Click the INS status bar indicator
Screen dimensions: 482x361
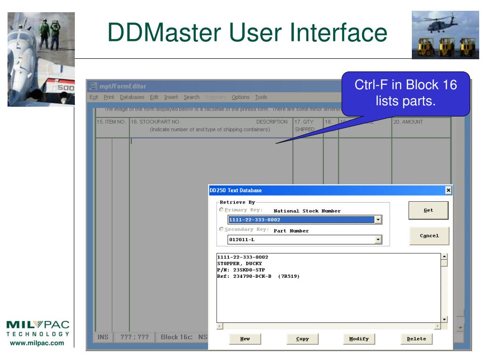tap(103, 337)
